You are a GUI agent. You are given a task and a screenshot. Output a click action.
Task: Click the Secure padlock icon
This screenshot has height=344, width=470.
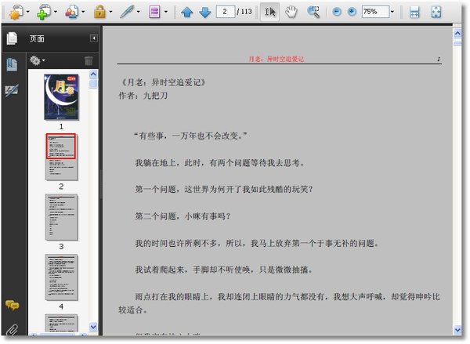point(99,13)
